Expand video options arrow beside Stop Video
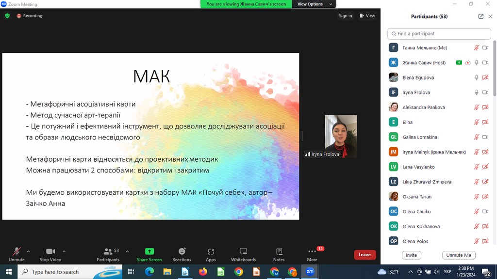 64,251
